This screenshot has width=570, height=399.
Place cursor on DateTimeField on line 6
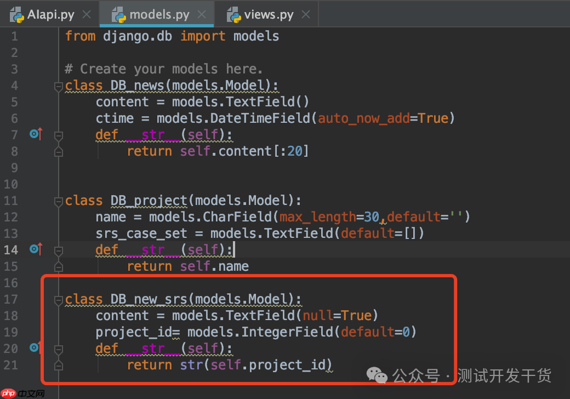pos(260,118)
